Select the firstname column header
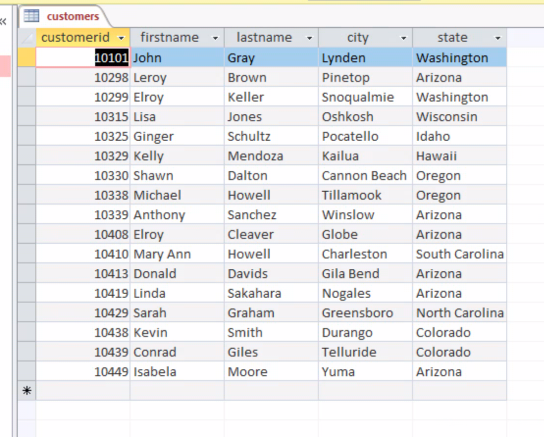 (x=177, y=37)
